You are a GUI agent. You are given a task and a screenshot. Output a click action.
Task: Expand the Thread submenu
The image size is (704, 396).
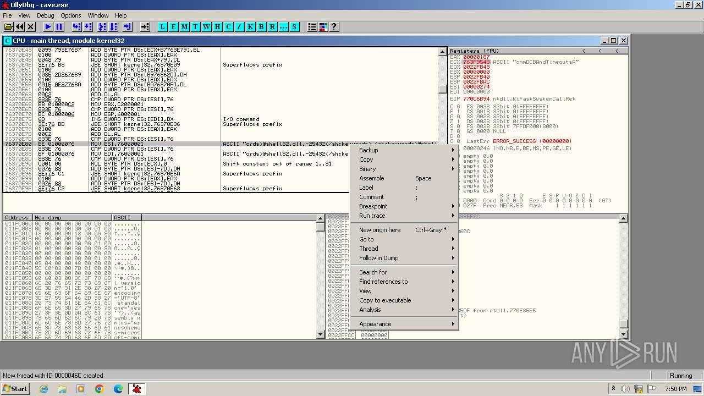404,249
